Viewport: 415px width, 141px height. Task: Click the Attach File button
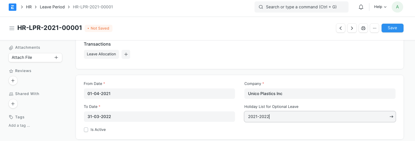[35, 57]
